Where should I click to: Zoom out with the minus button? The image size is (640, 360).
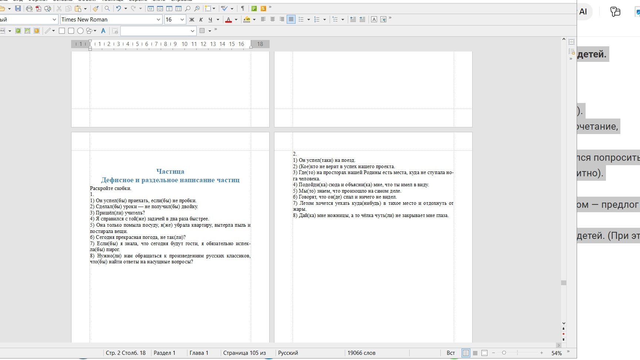493,353
